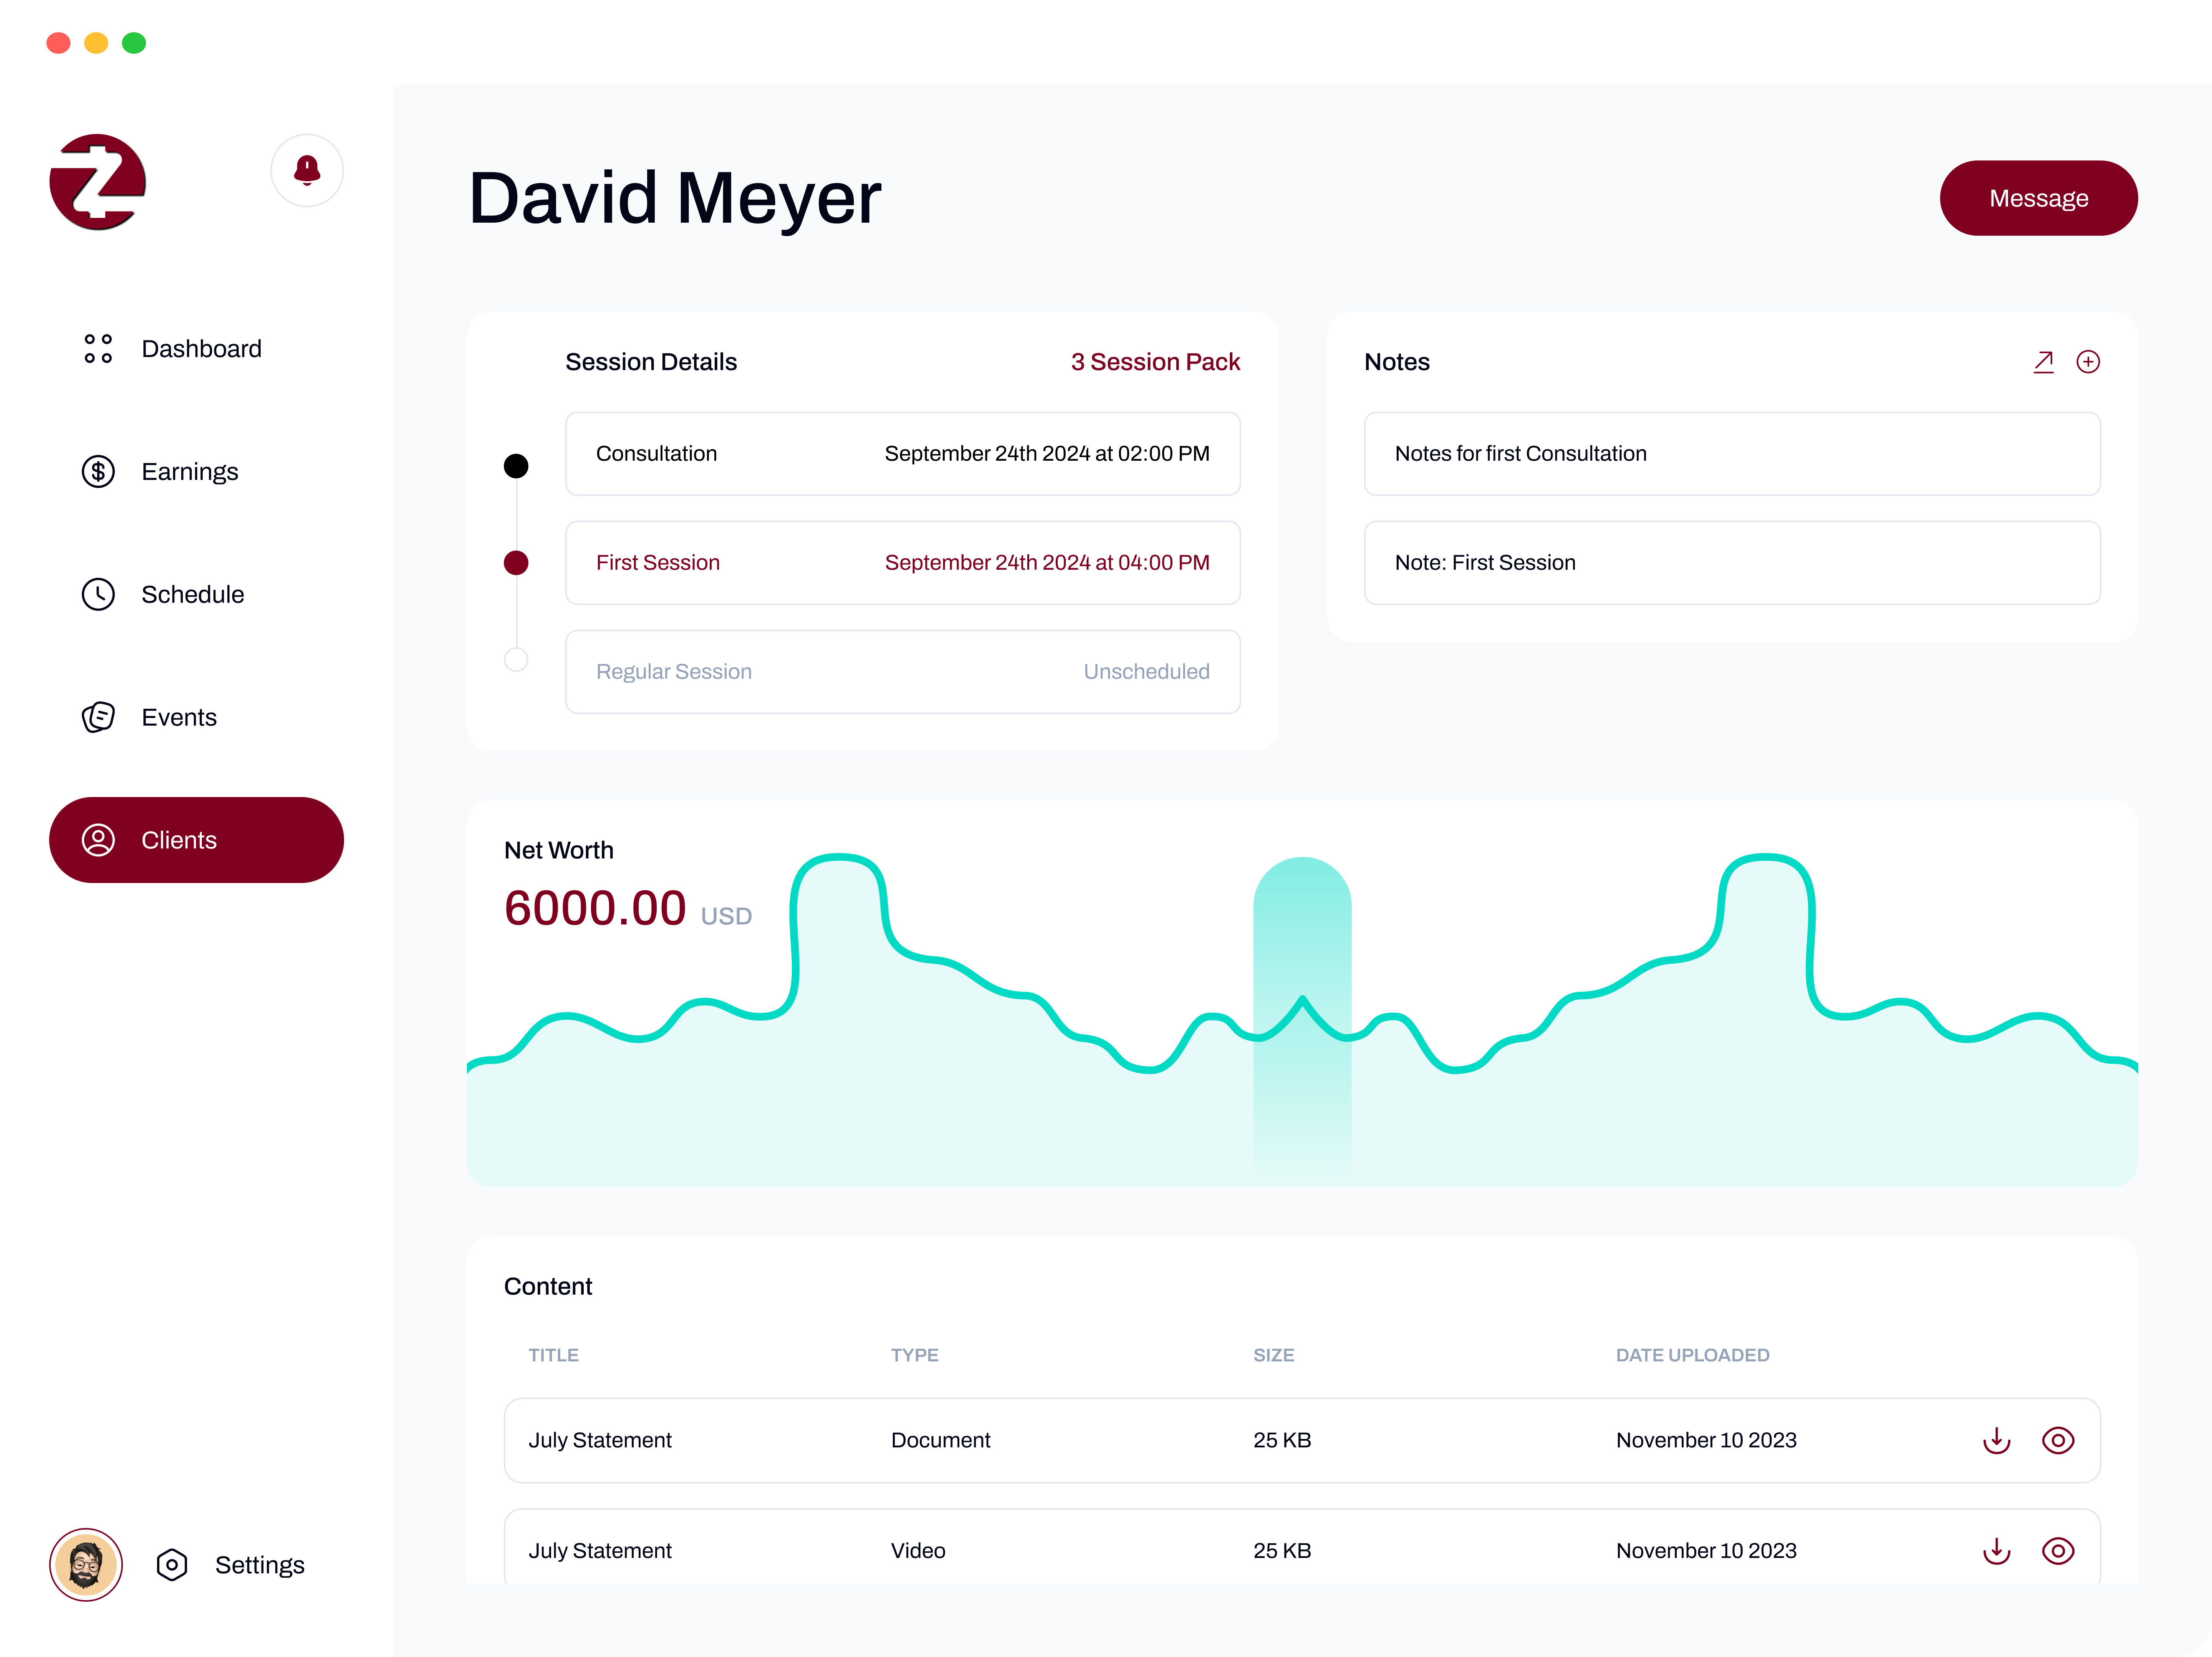Expand Notes panel external link
2212x1657 pixels.
pyautogui.click(x=2041, y=362)
